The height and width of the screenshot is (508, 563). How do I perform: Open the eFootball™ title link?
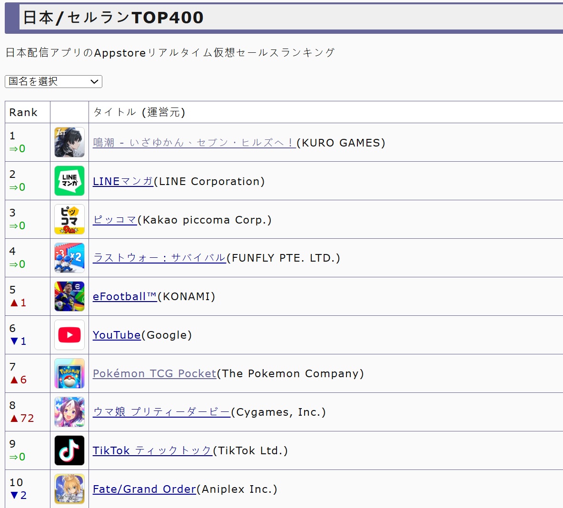pos(125,297)
